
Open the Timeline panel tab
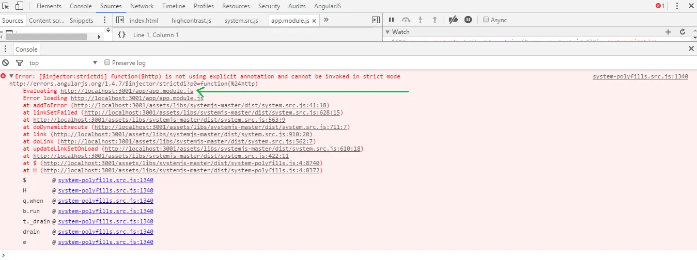[174, 6]
